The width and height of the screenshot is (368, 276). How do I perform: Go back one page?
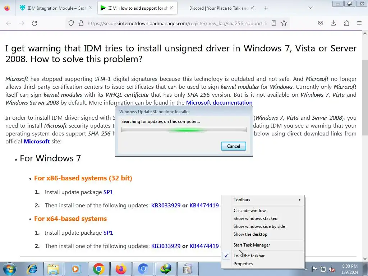(9, 23)
